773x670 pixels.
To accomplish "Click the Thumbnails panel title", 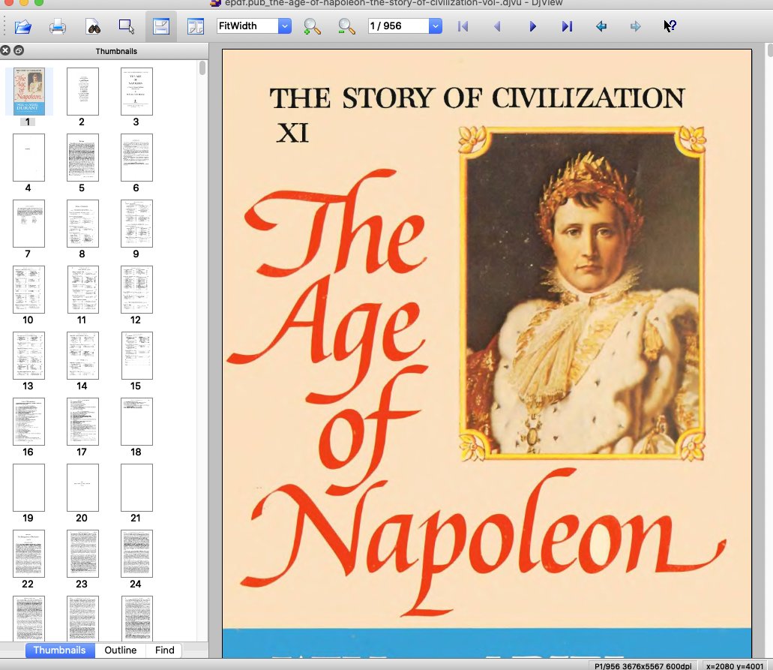I will [x=116, y=51].
